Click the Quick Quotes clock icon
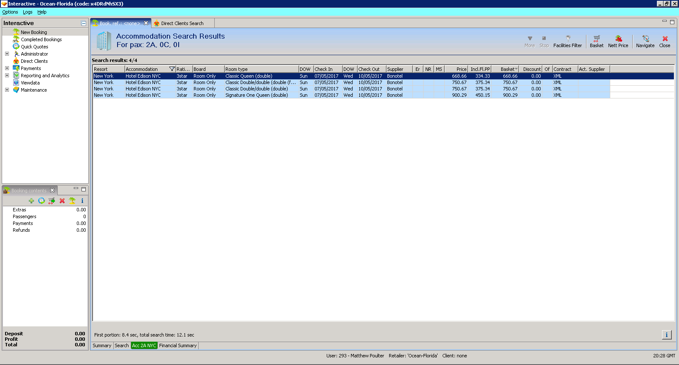 coord(16,46)
